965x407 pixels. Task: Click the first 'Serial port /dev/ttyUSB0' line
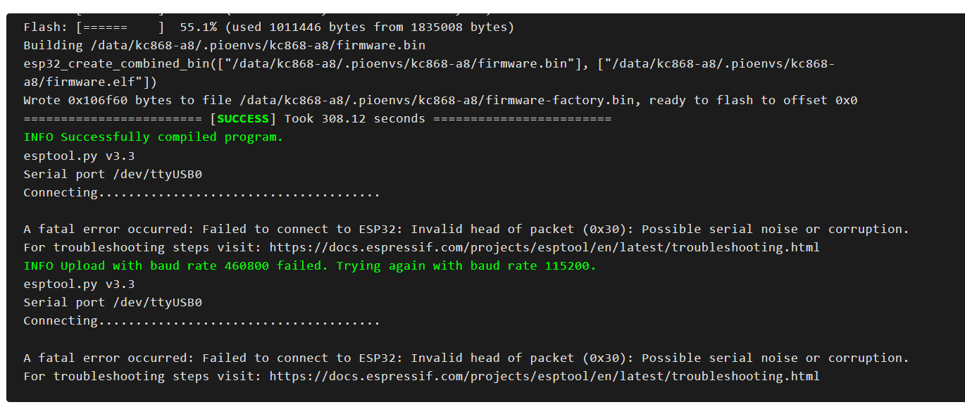(113, 174)
